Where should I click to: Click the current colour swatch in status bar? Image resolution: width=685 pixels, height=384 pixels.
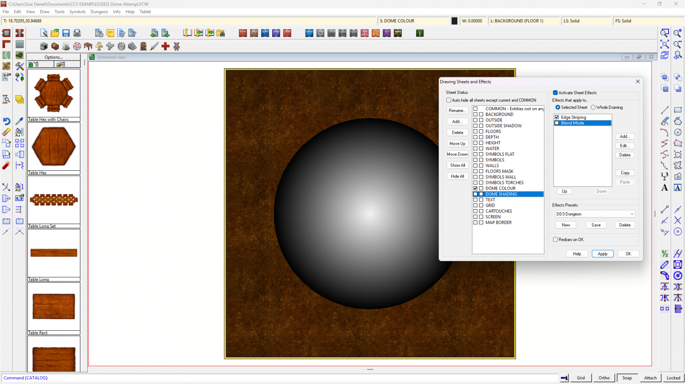click(454, 21)
